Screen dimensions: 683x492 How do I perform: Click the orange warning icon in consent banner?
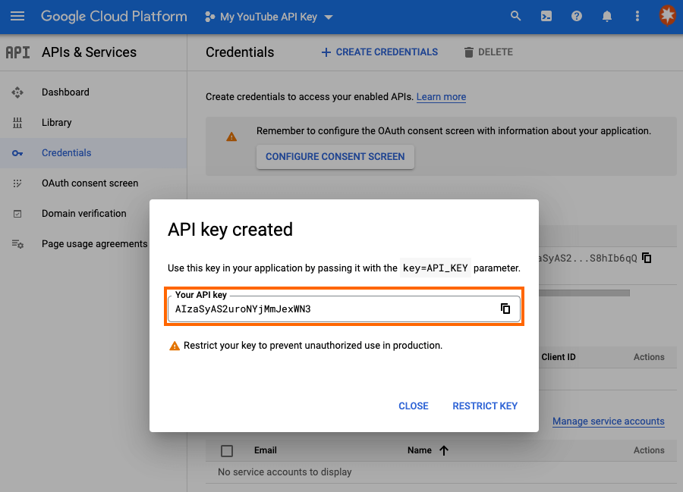tap(231, 137)
